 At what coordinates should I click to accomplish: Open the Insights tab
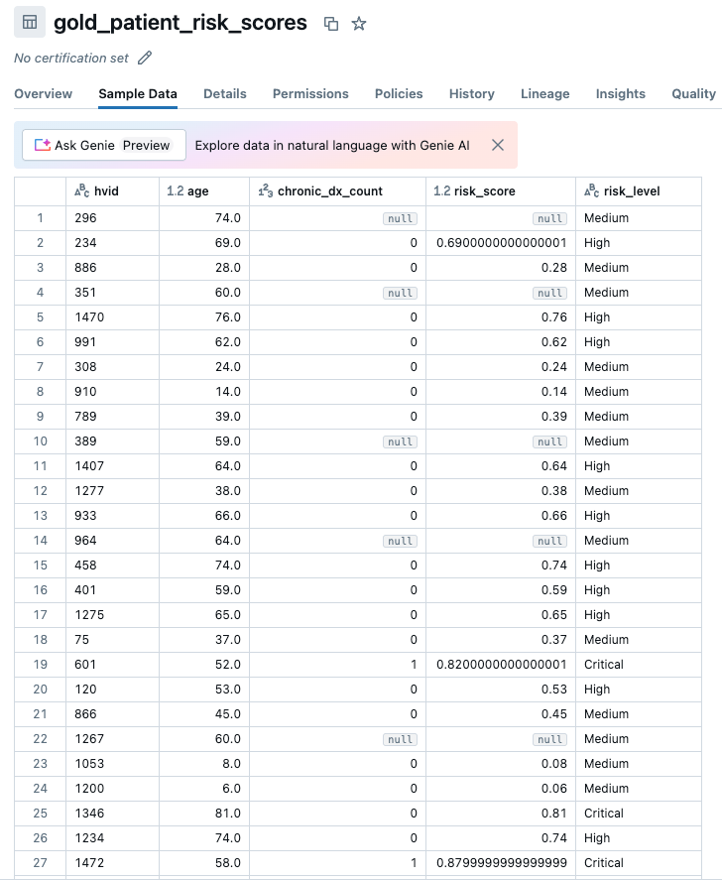(620, 94)
